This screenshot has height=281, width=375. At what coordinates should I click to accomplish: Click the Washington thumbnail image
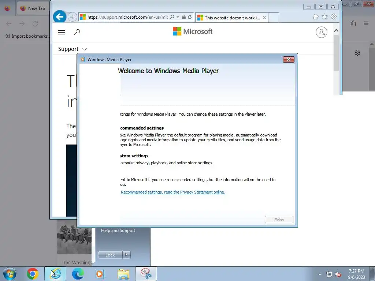(74, 237)
